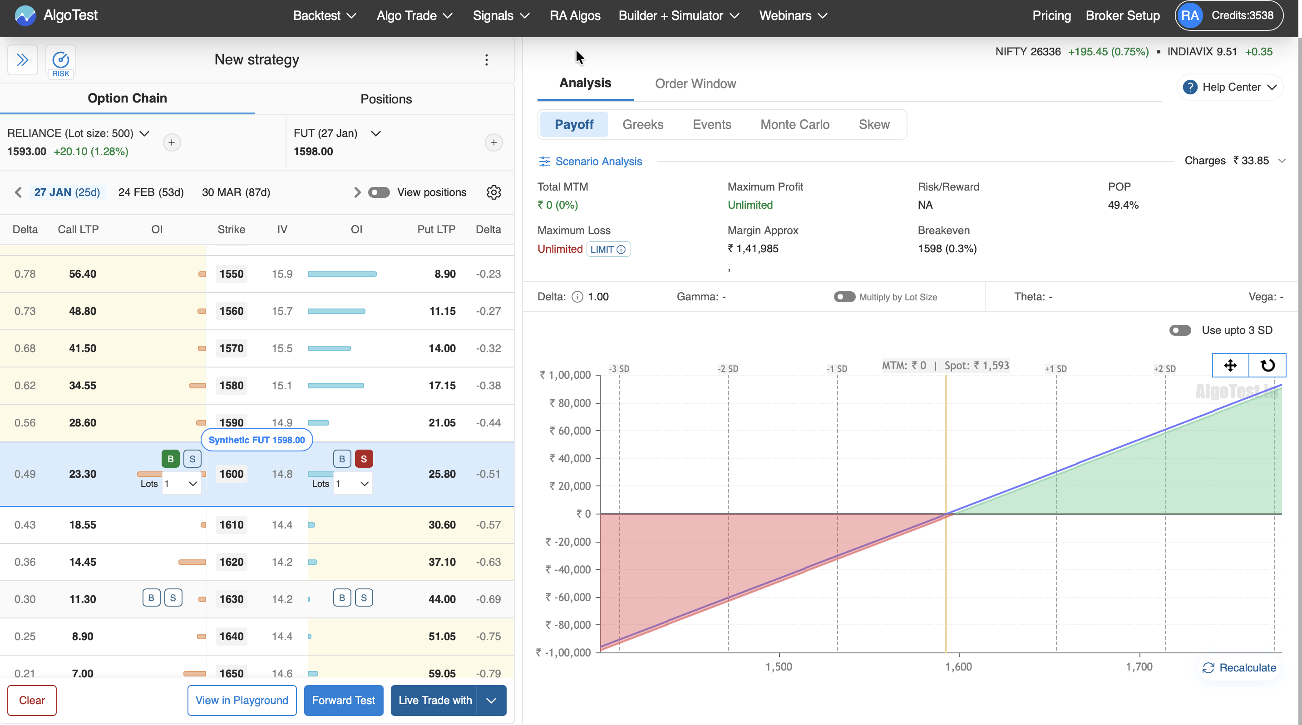Expand sidebar with double-chevron icon
1302x725 pixels.
[22, 60]
